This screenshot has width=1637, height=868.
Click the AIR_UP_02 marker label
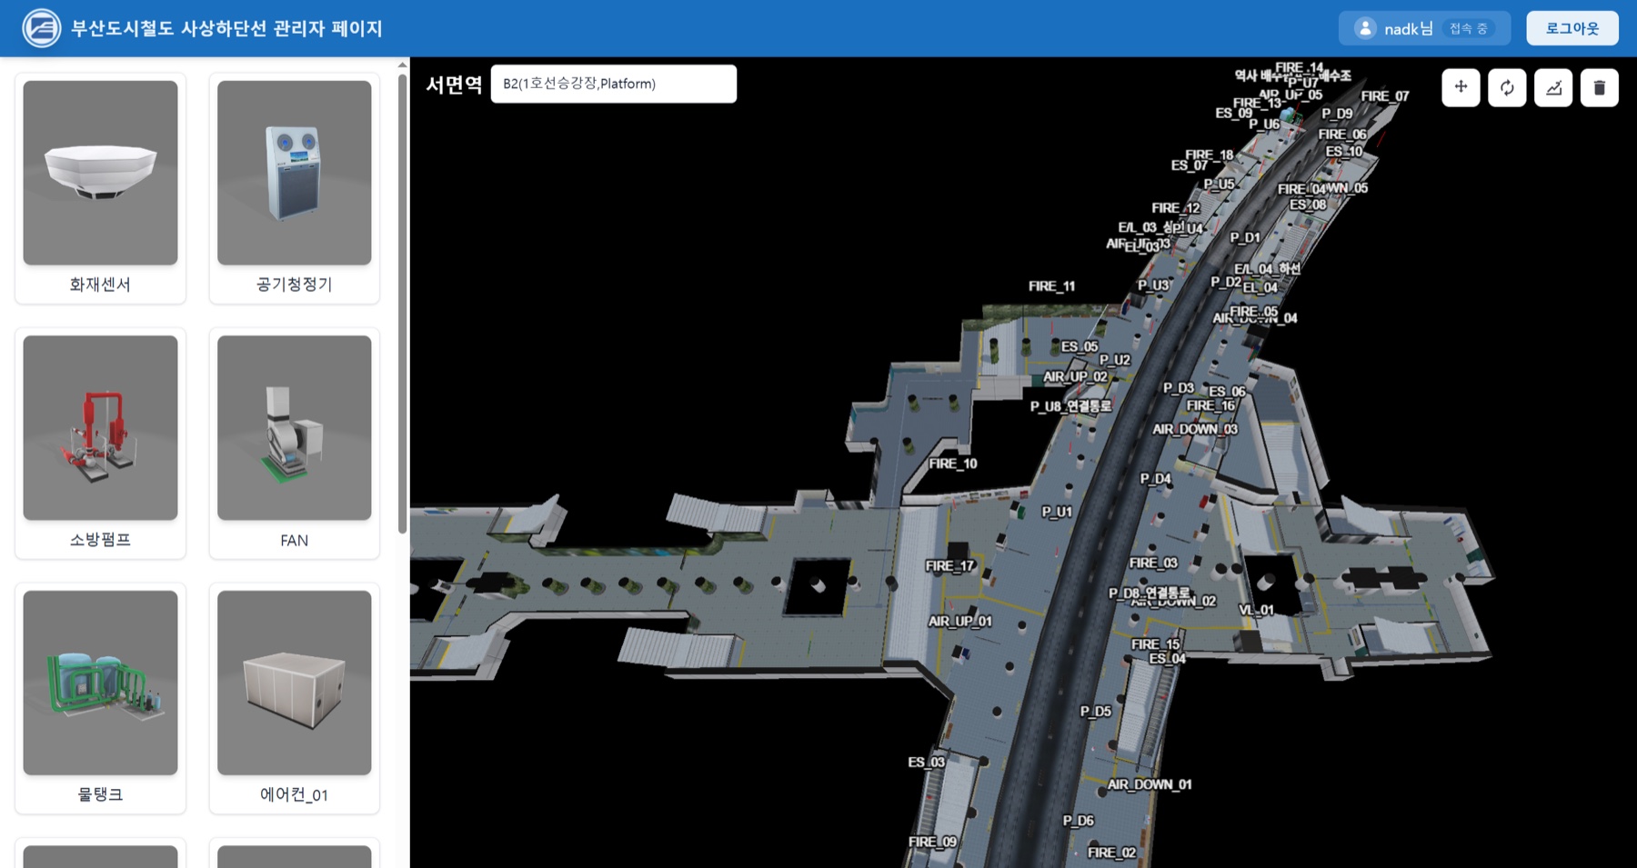pyautogui.click(x=1076, y=376)
